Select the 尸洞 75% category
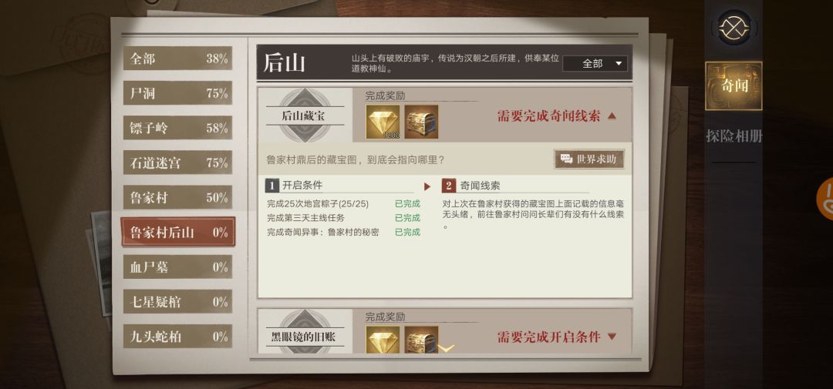 [x=177, y=93]
